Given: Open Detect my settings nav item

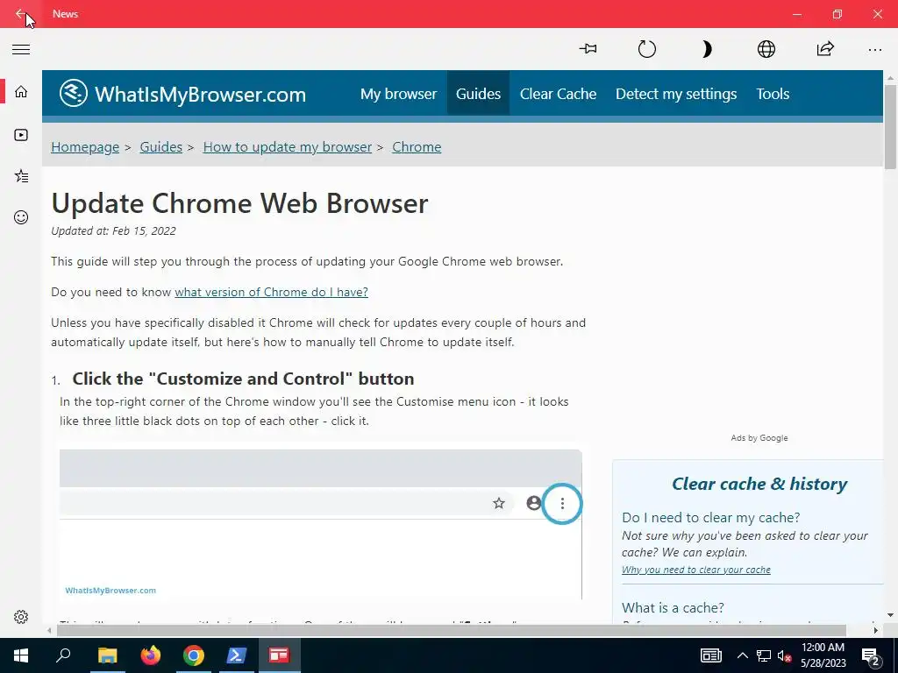Looking at the screenshot, I should tap(676, 94).
